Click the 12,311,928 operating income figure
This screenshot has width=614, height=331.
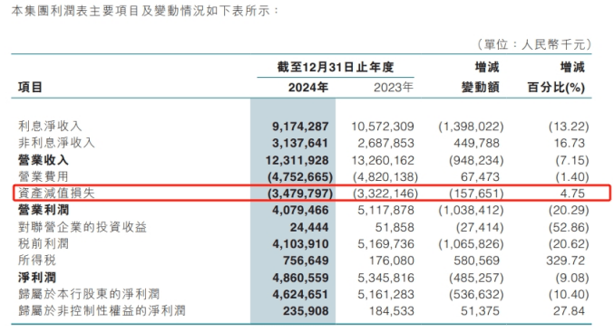[297, 160]
